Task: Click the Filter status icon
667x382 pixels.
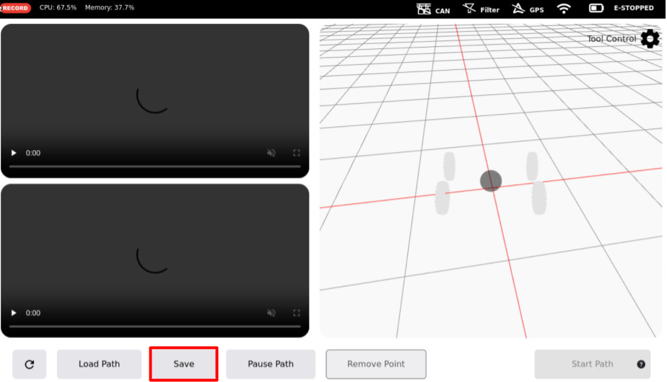Action: [x=469, y=9]
